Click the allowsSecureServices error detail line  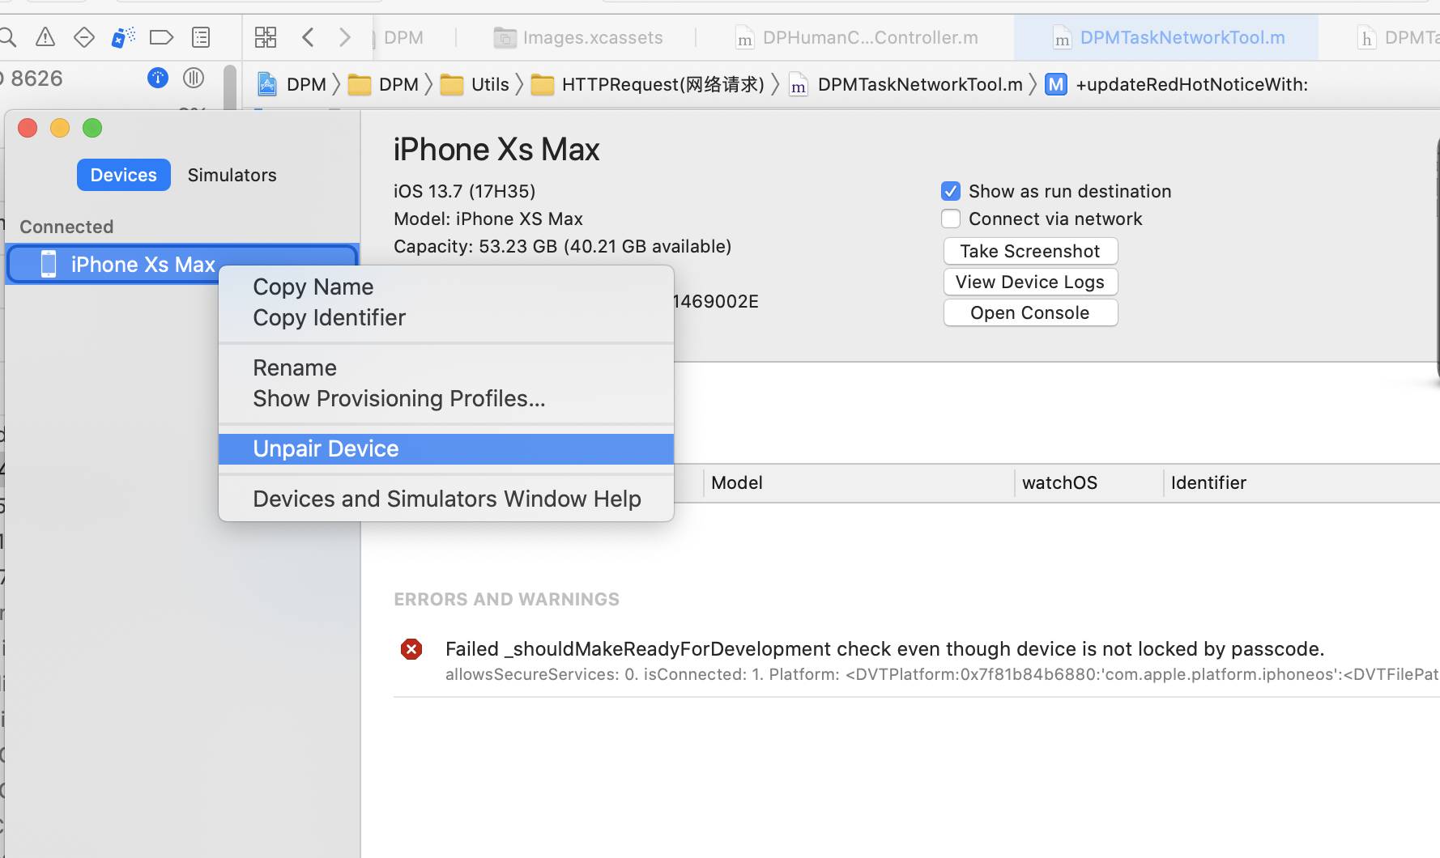click(942, 674)
